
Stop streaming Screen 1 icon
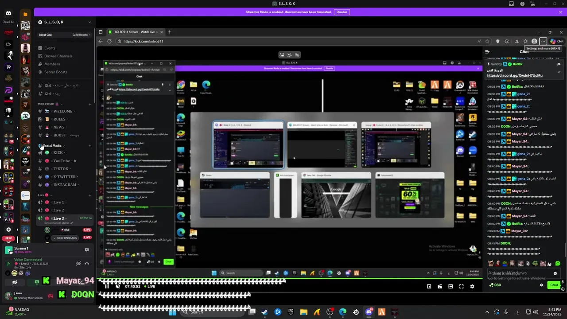coord(87,250)
